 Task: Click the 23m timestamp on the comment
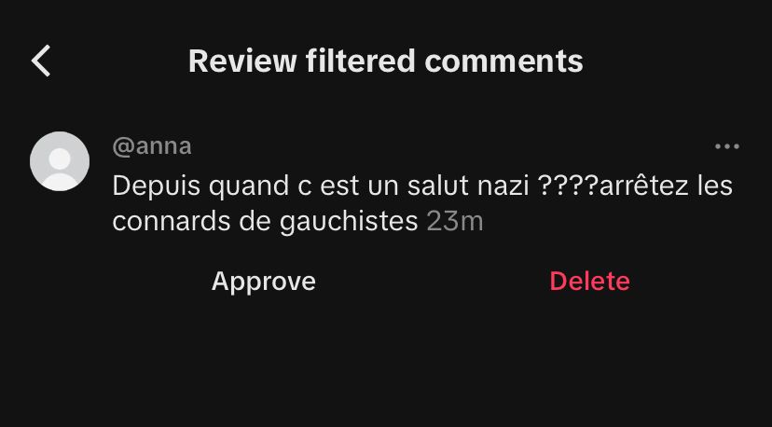pos(455,222)
